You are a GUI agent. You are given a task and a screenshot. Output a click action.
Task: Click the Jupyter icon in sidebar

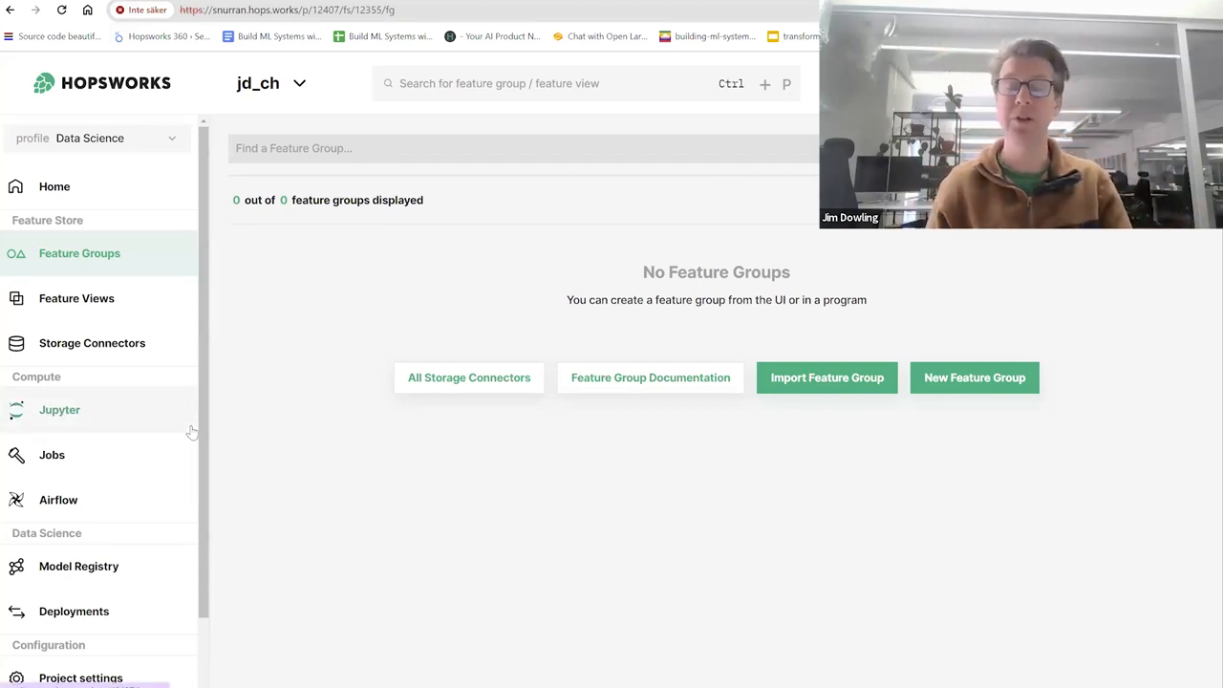(x=16, y=410)
